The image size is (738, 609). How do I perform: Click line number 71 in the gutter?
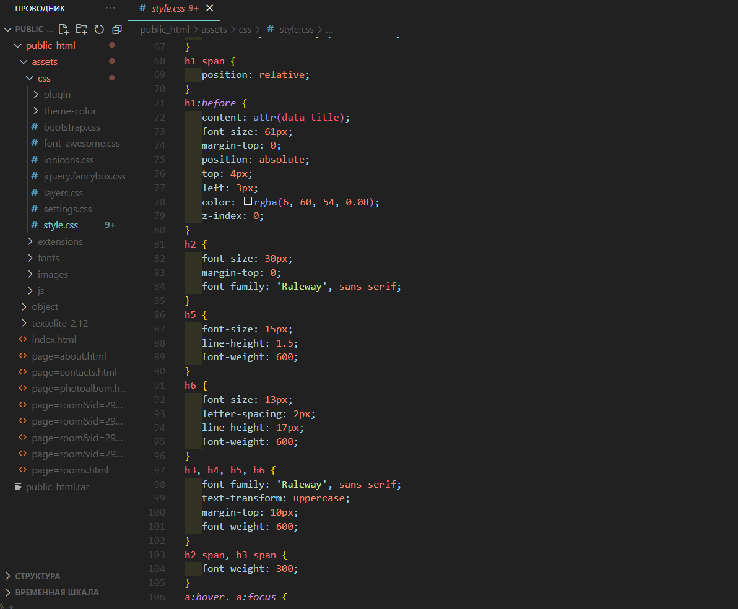click(x=160, y=103)
